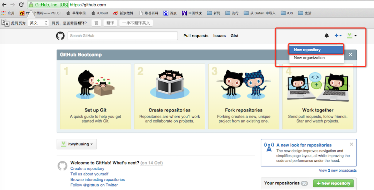Click the broadcast tower icon
The image size is (374, 190).
pyautogui.click(x=269, y=147)
